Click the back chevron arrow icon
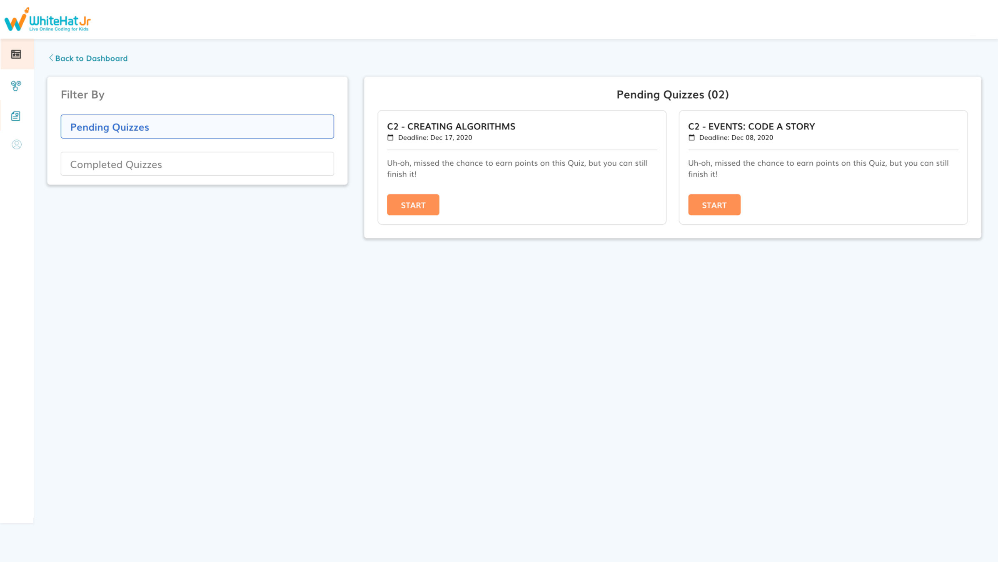This screenshot has width=998, height=562. click(x=51, y=58)
